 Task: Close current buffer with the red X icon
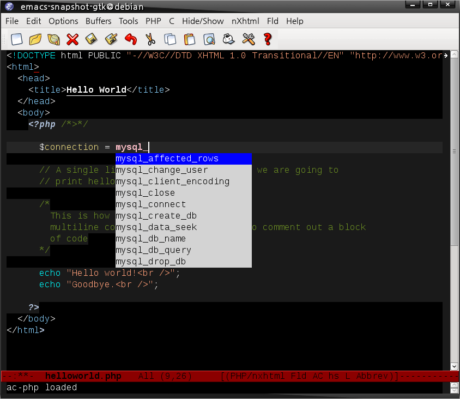71,39
